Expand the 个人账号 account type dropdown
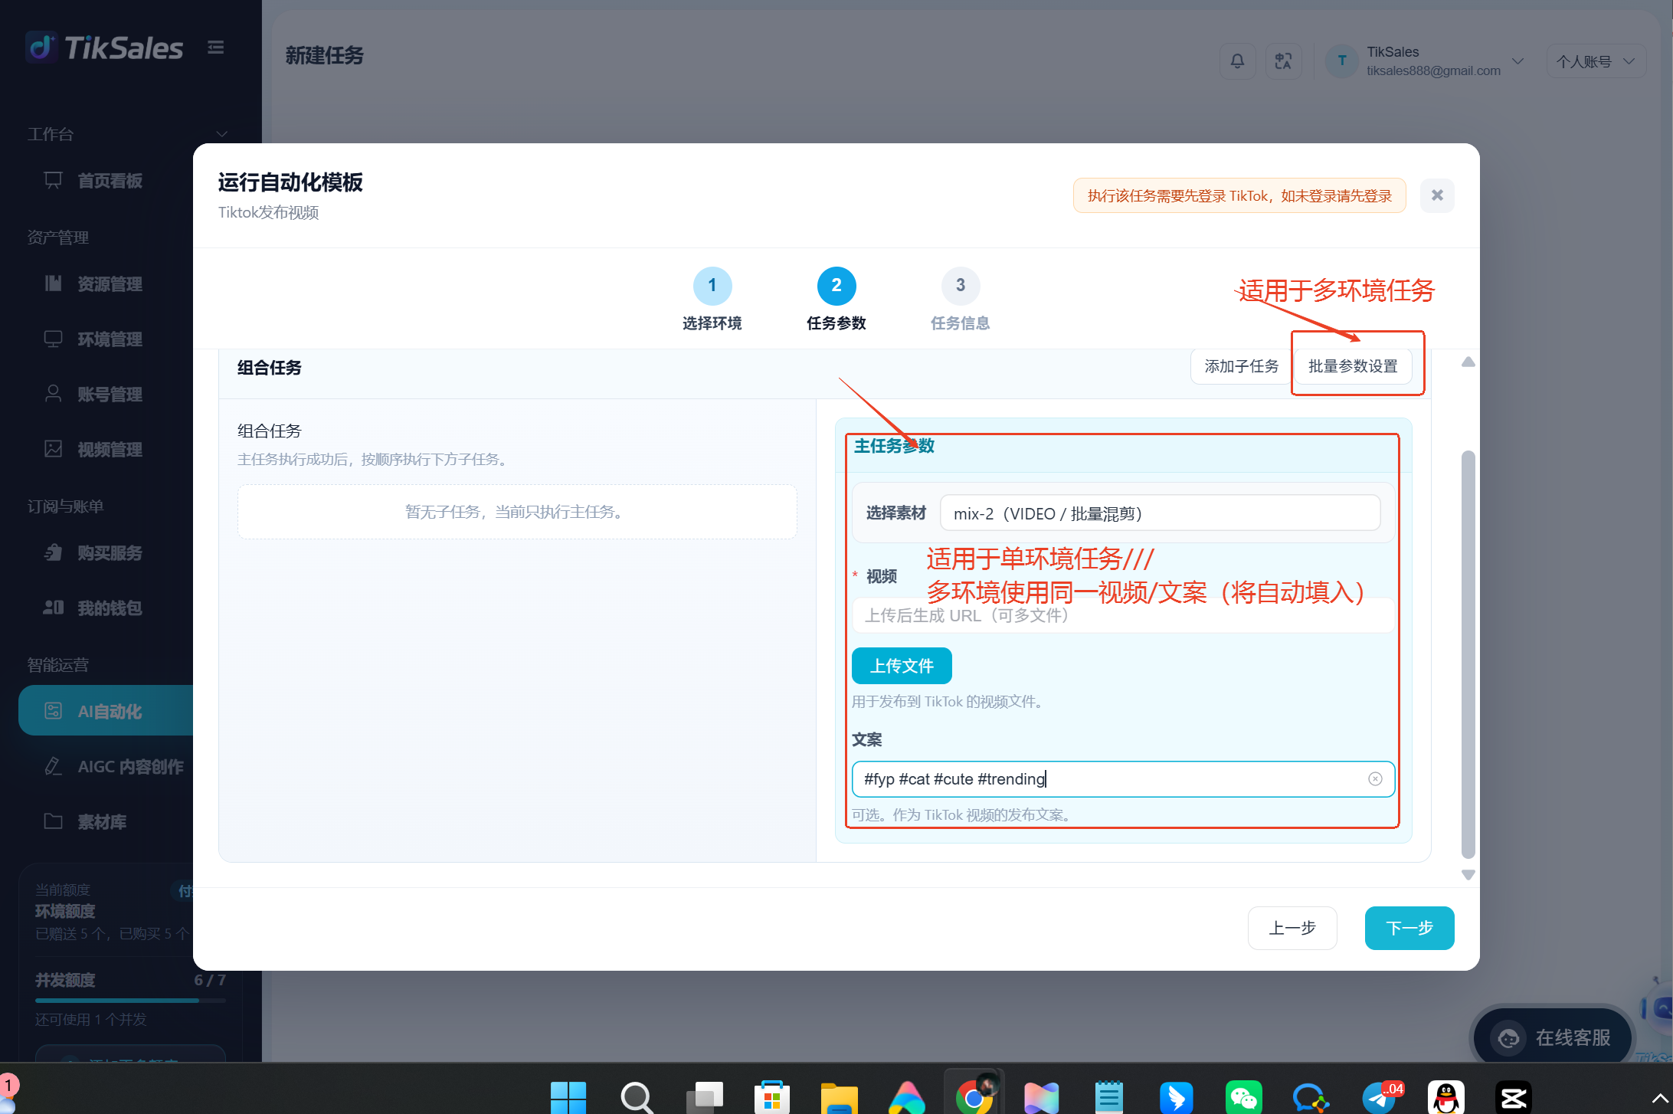The width and height of the screenshot is (1673, 1114). click(1596, 61)
